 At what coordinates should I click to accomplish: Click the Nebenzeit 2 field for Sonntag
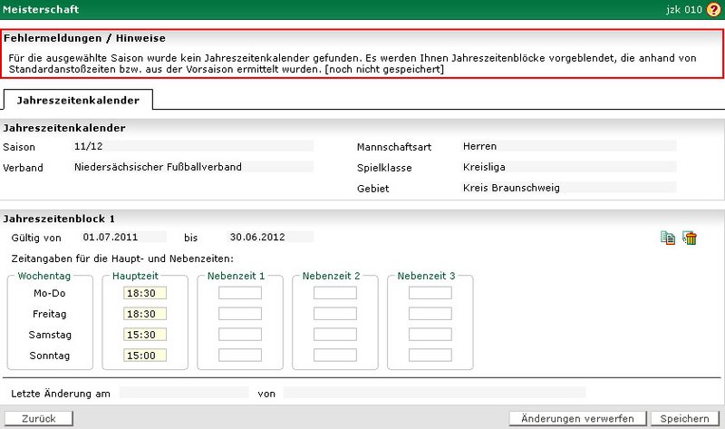tap(335, 356)
